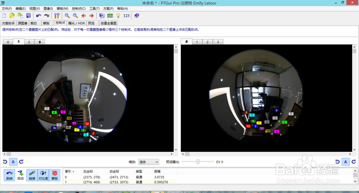Open the 编辑(E) menu

tap(20, 9)
